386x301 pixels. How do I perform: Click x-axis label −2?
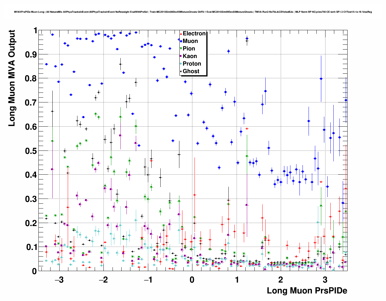click(x=103, y=280)
